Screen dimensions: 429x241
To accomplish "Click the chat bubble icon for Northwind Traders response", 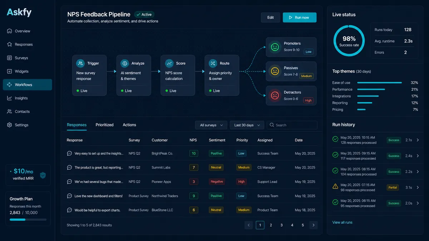I will 69,196.
